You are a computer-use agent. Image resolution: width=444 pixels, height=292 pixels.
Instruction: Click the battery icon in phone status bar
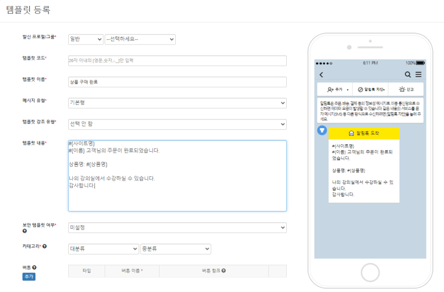coord(420,63)
